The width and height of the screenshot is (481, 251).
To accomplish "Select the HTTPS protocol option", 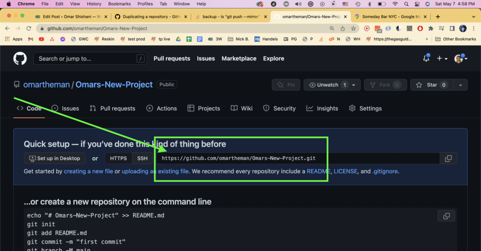I will tap(118, 158).
